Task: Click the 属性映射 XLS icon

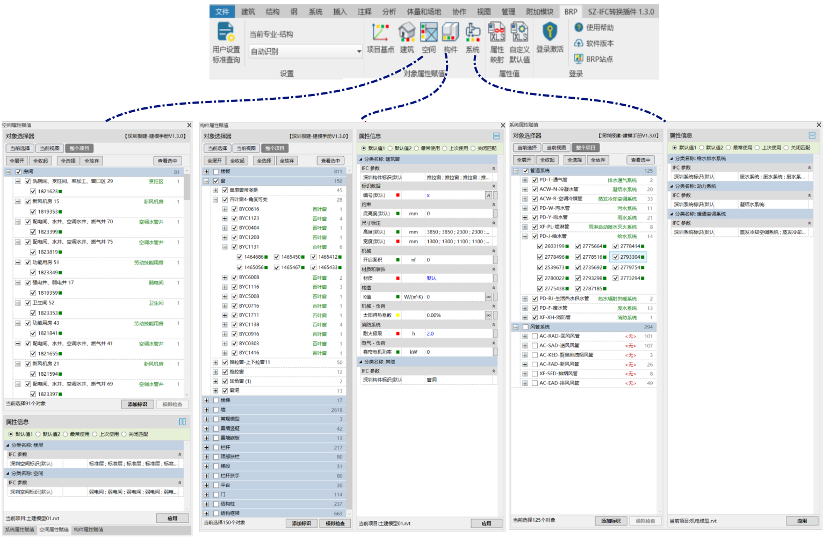Action: coord(497,33)
